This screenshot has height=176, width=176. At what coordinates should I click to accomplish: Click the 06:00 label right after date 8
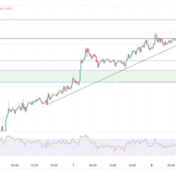171,165
